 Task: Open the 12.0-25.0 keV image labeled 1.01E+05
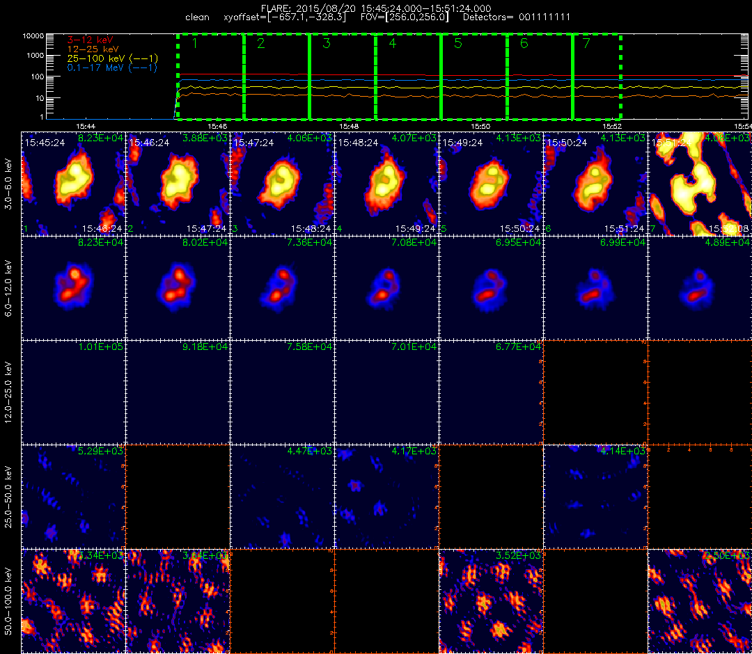[73, 392]
